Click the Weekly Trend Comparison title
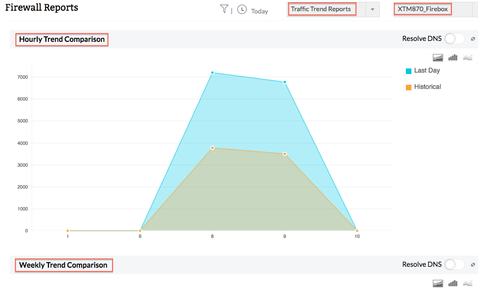The image size is (478, 291). pos(64,265)
